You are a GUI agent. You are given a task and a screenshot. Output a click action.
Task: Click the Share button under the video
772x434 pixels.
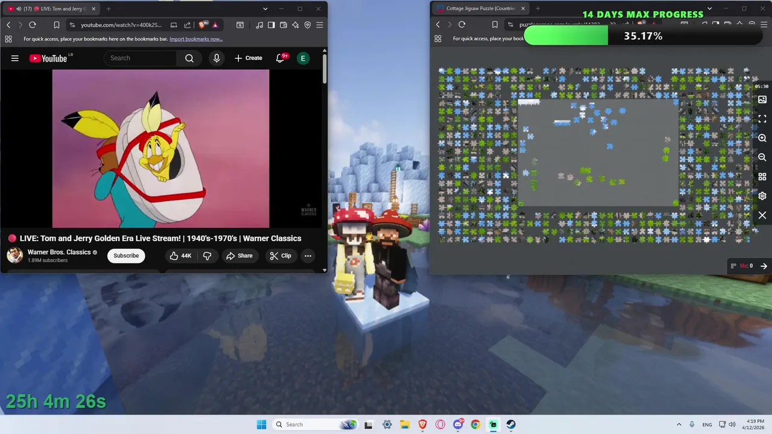(239, 256)
